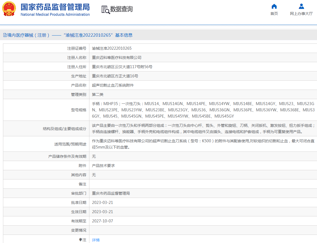Click the national emblem logo
The image size is (317, 243).
[x=9, y=8]
